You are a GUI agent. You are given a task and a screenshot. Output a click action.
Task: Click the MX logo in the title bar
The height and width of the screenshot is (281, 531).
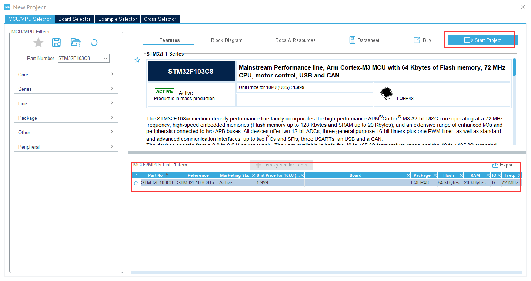pos(7,7)
